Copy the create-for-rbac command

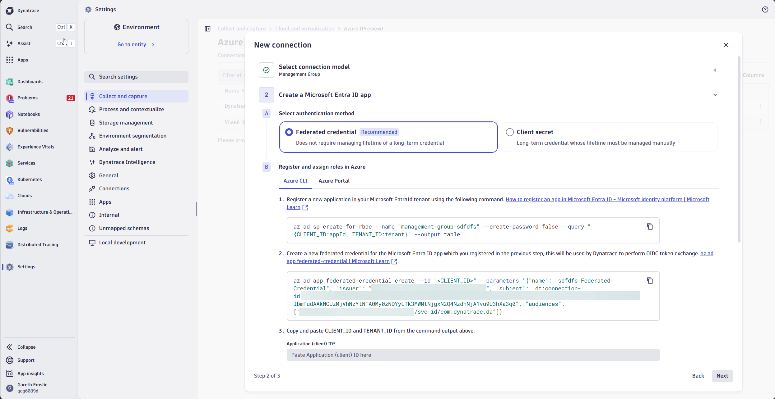(x=650, y=227)
